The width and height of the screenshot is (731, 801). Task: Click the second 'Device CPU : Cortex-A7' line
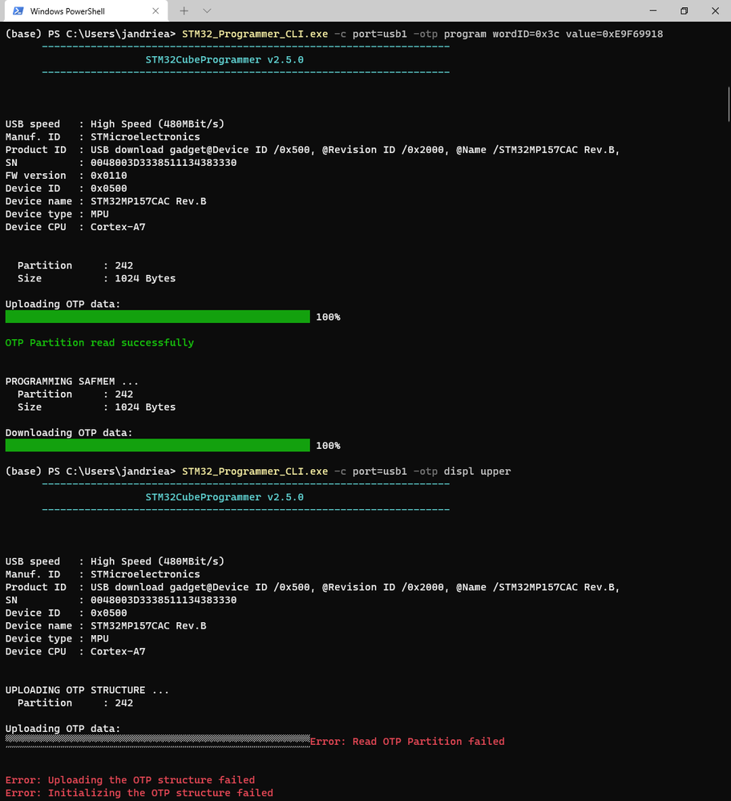point(75,651)
